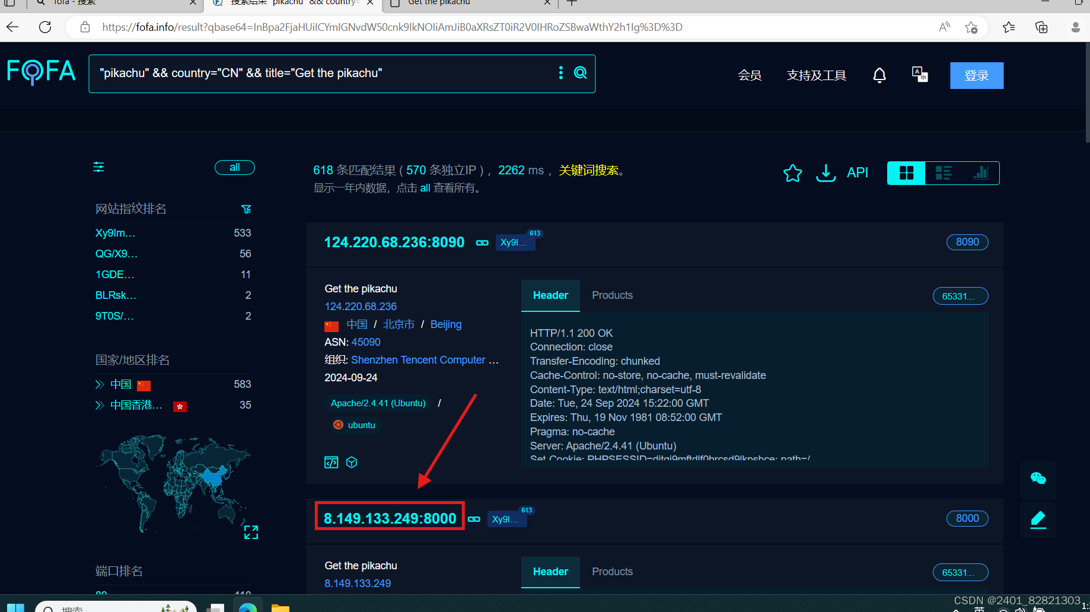
Task: Click the 登录 login button
Action: pyautogui.click(x=977, y=75)
